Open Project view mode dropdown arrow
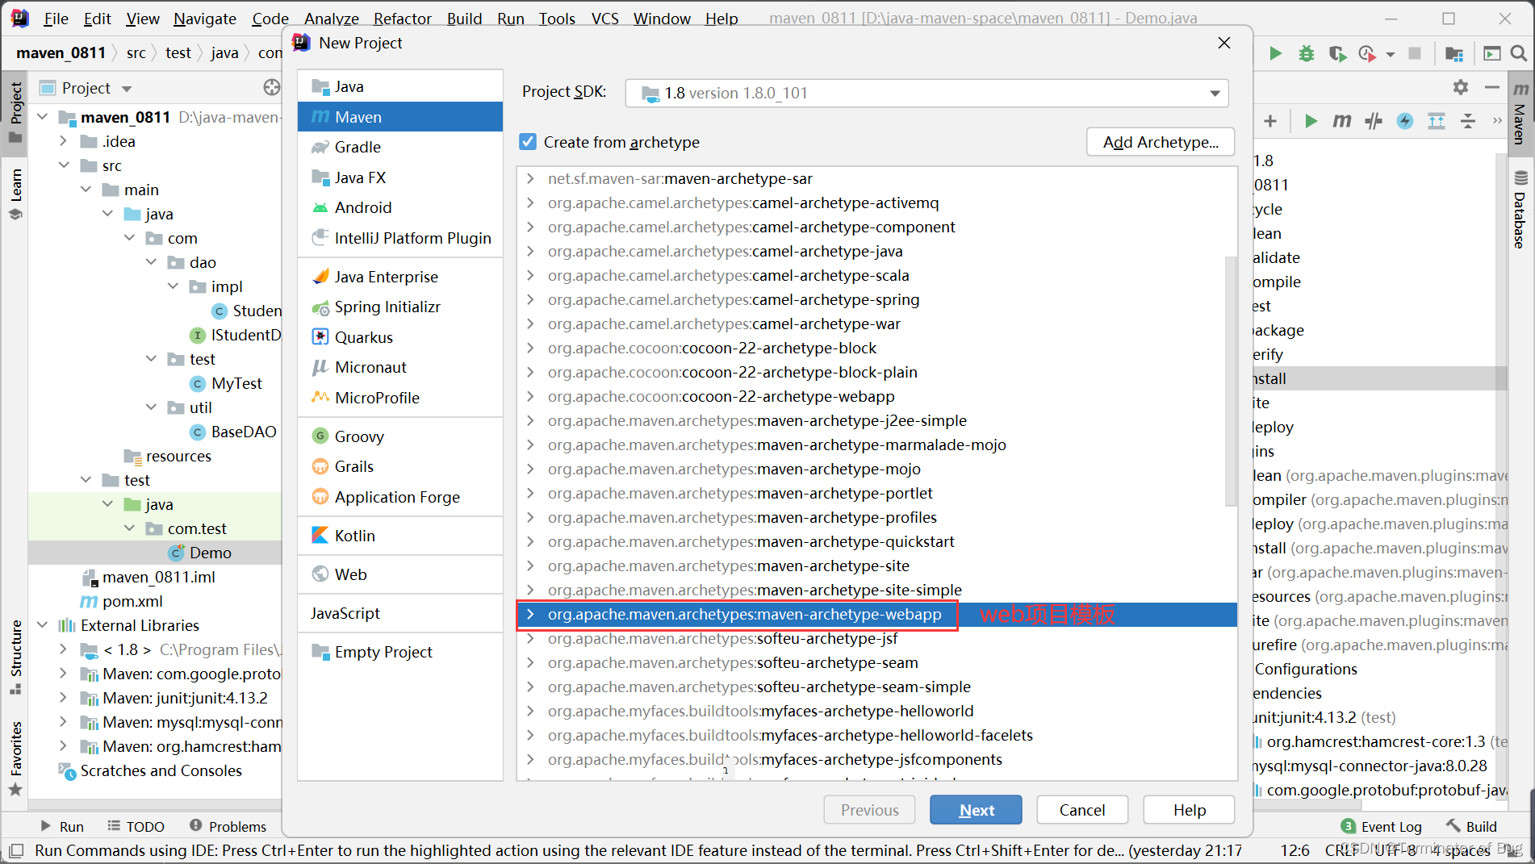The width and height of the screenshot is (1535, 864). 127,89
